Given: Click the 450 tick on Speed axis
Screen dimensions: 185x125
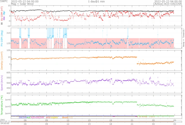Looking at the screenshot, I should (x=8, y=88).
